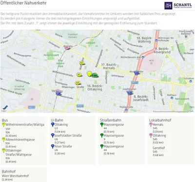Viewport: 195px width, 182px height.
Task: Click the (2,39 km) distance under Wien Westbahnhof
Action: click(7, 180)
